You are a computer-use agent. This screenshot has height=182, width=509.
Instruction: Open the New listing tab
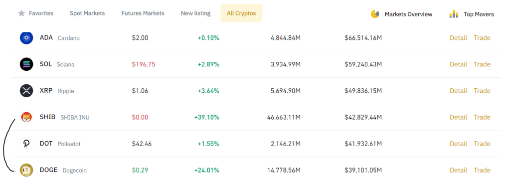(x=196, y=13)
